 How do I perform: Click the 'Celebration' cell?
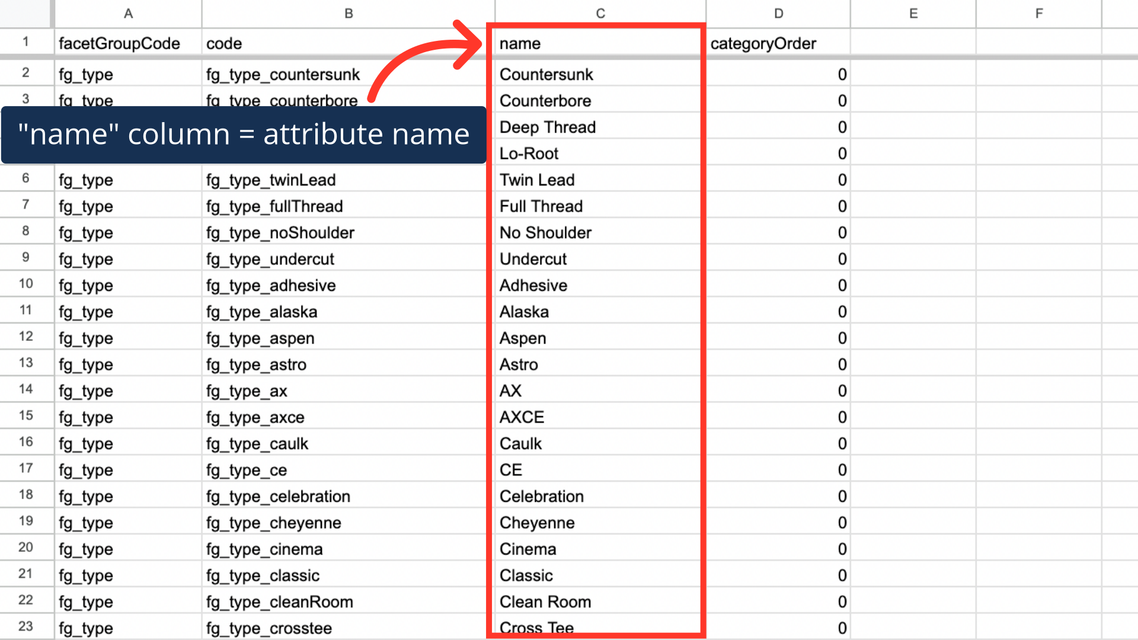tap(542, 497)
